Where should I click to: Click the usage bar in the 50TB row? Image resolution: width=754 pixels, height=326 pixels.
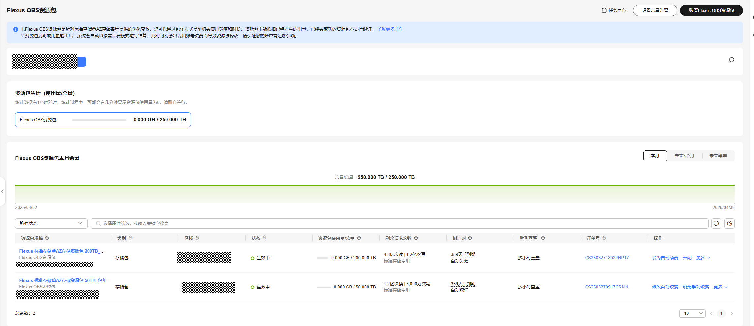click(323, 287)
